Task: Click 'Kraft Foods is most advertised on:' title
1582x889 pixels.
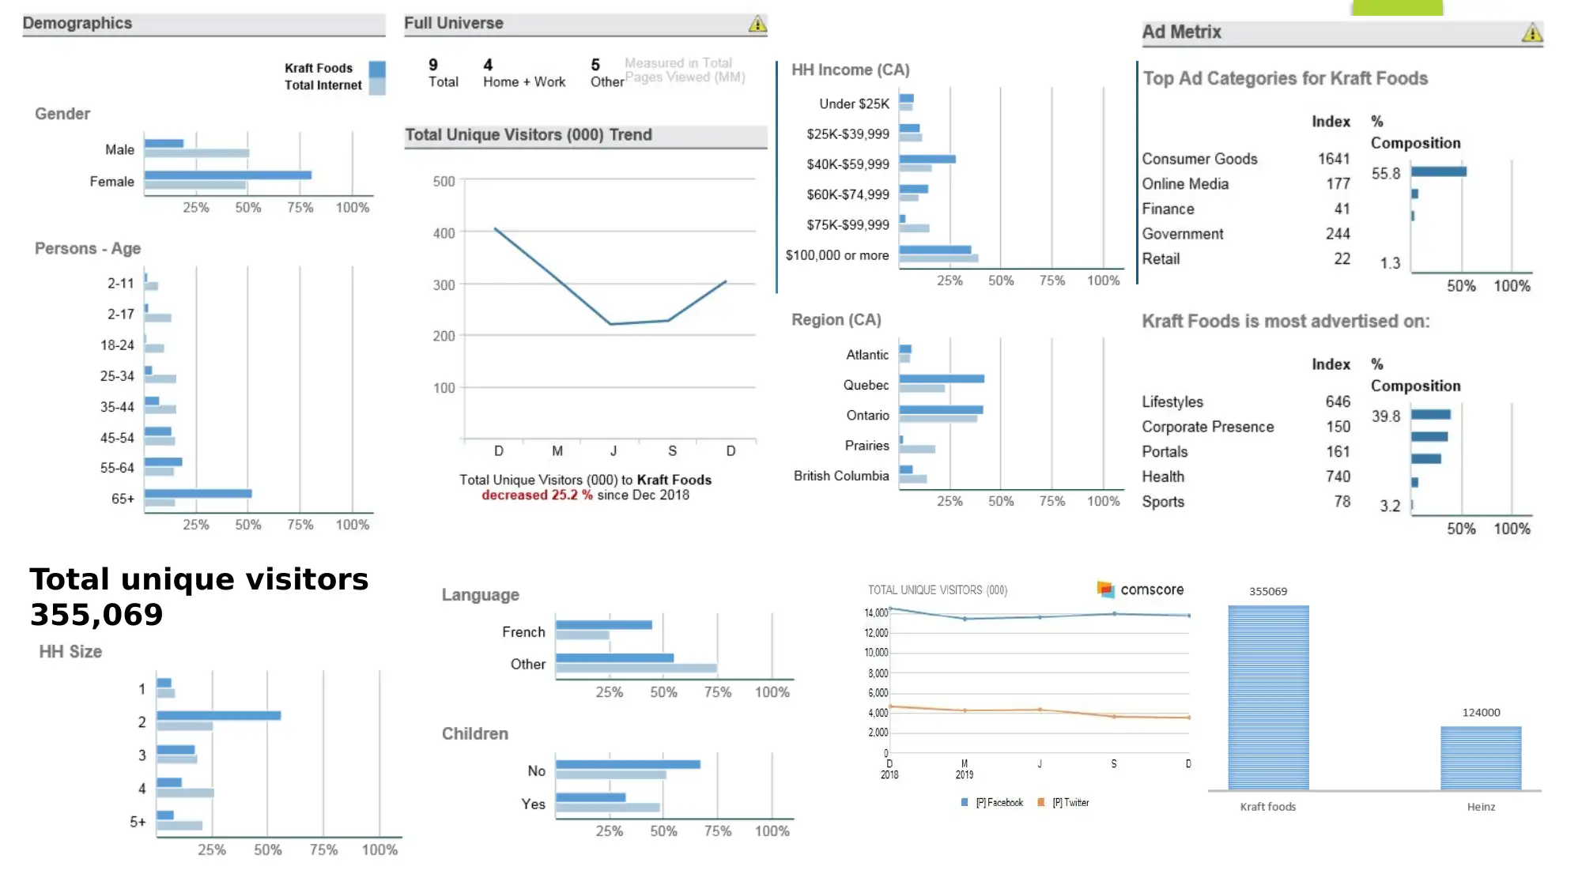Action: click(x=1286, y=322)
